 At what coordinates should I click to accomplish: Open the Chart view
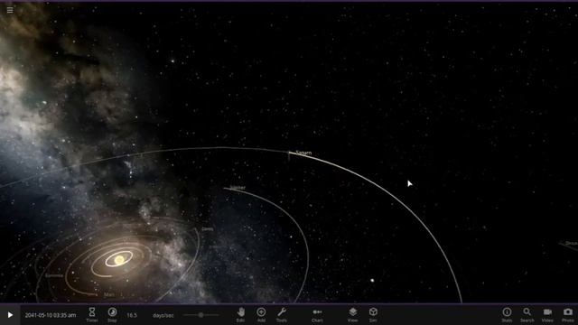[x=317, y=315]
